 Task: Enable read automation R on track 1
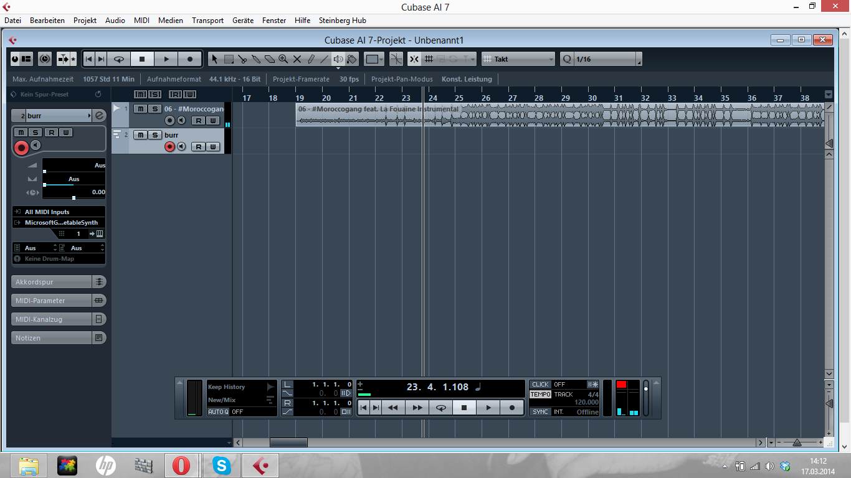tap(198, 120)
